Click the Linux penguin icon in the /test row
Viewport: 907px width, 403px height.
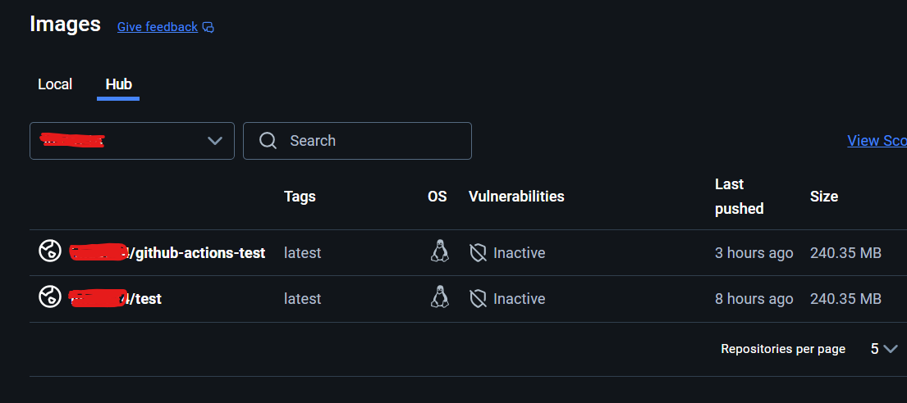[x=440, y=297]
